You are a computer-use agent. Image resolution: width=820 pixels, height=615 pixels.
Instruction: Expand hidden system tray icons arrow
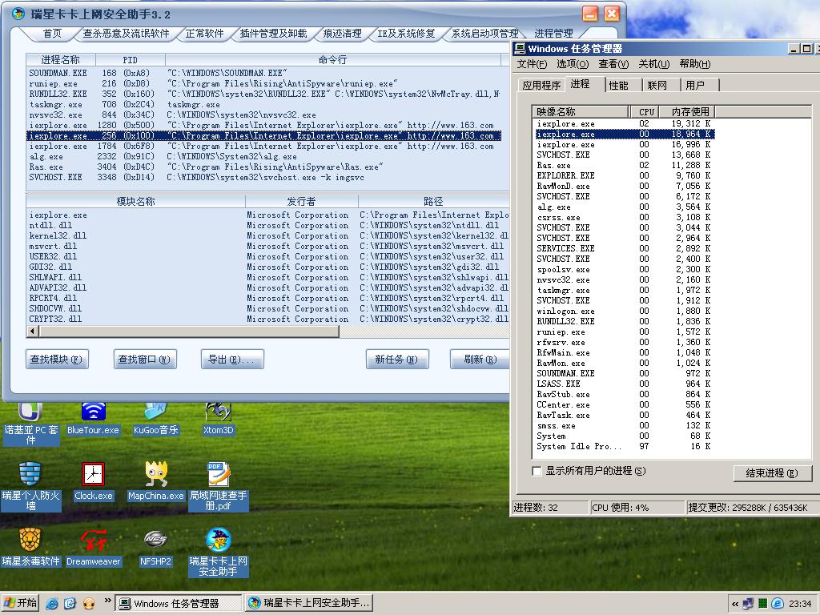tap(735, 603)
